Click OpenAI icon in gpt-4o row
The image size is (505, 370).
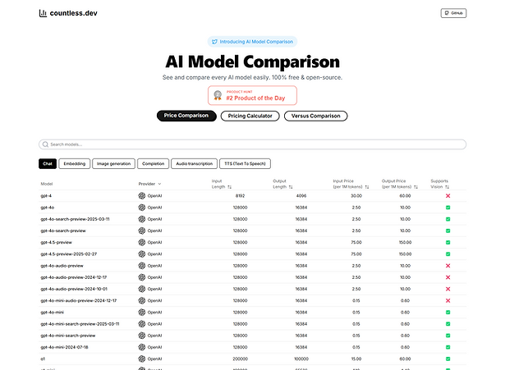[x=142, y=208]
